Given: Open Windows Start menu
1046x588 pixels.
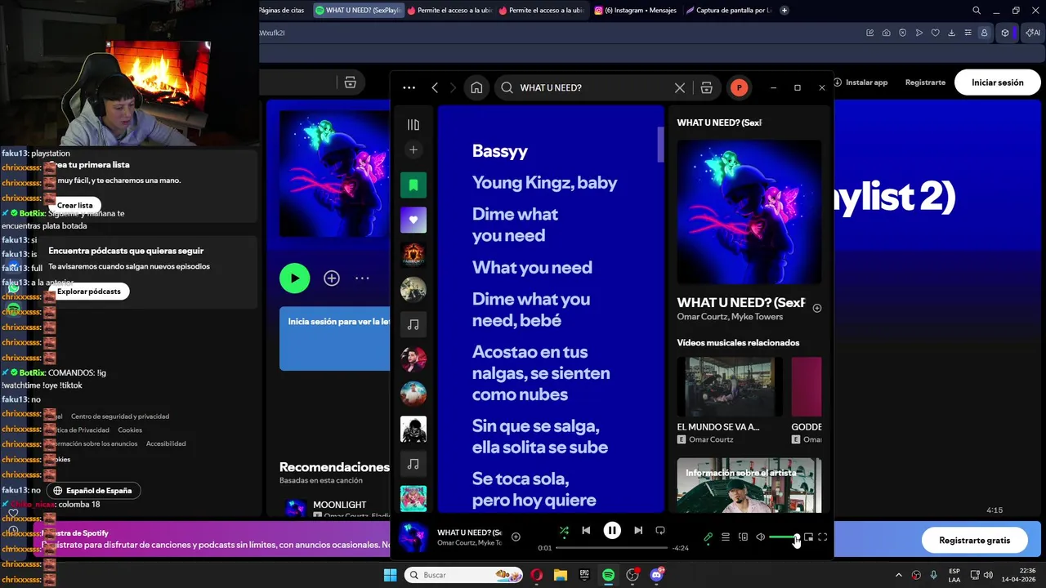Looking at the screenshot, I should tap(390, 575).
